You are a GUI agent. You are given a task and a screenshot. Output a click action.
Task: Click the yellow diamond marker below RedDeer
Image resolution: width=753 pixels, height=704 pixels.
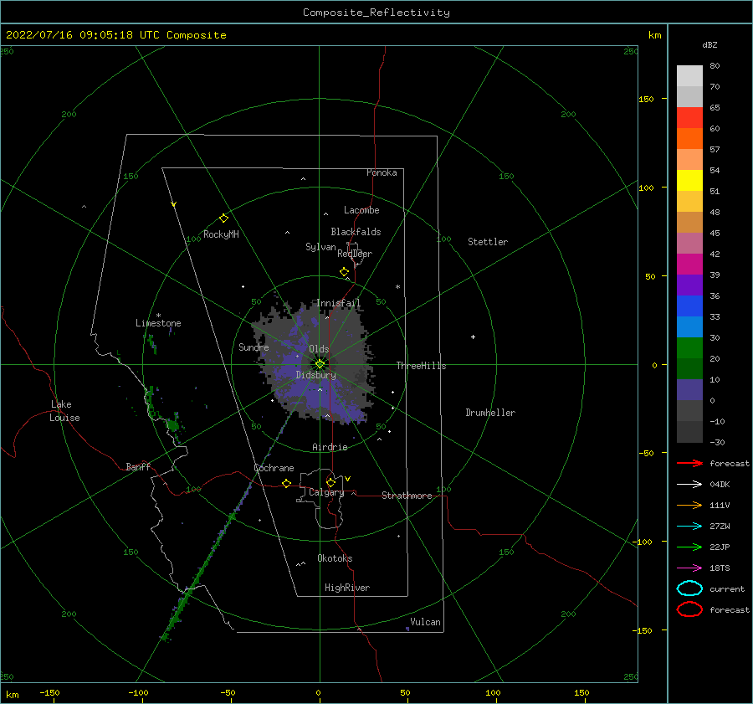(344, 272)
